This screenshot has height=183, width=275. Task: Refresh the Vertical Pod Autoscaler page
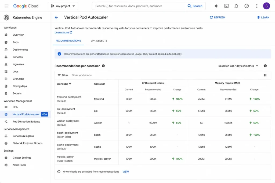(217, 17)
